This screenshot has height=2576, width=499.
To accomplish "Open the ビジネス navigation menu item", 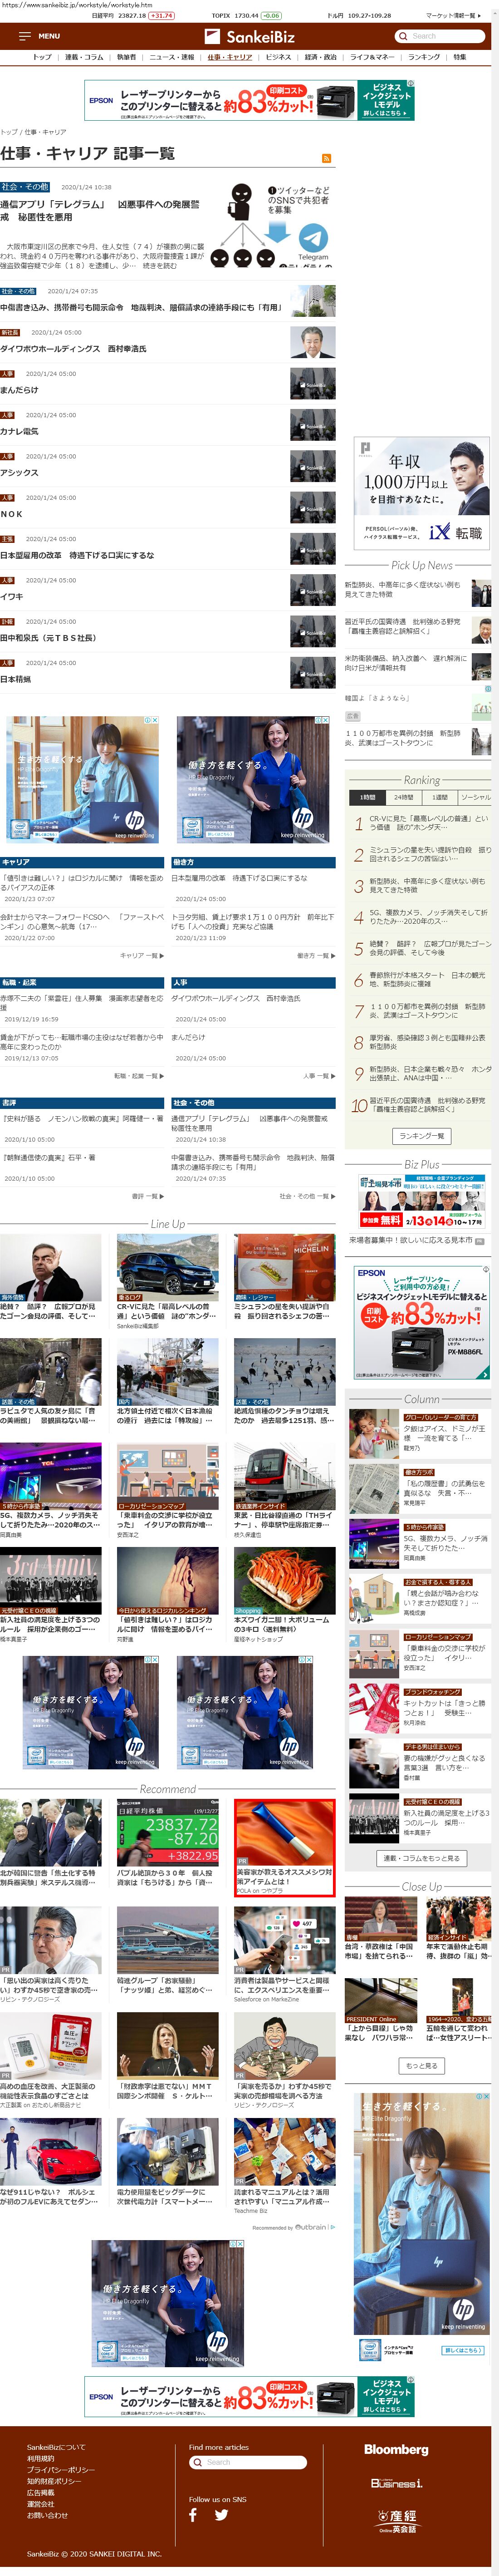I will (278, 57).
